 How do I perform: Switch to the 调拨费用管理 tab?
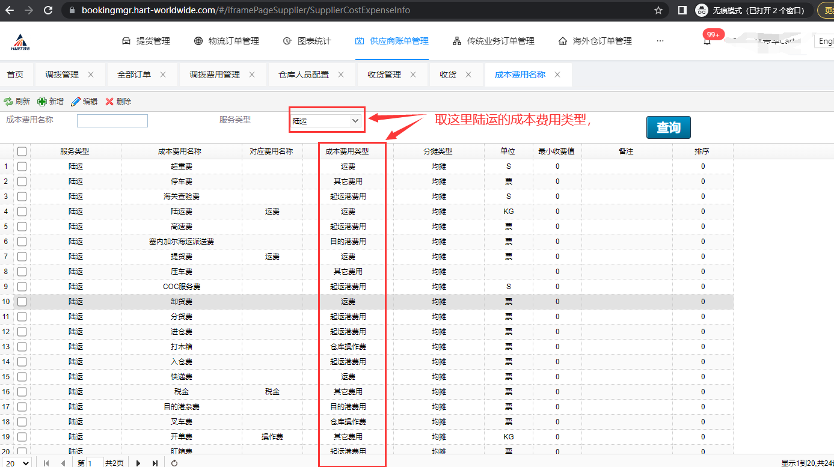pos(215,75)
